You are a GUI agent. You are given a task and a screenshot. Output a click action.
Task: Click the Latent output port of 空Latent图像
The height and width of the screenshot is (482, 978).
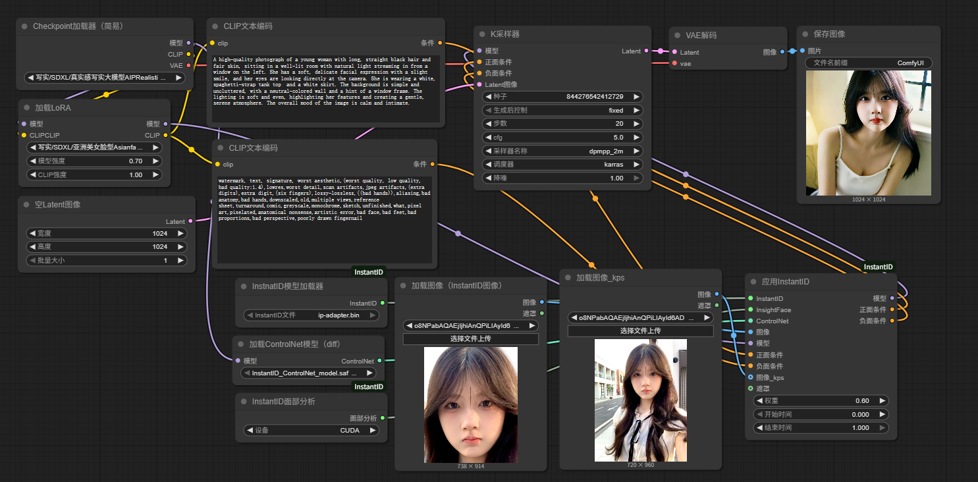tap(191, 222)
